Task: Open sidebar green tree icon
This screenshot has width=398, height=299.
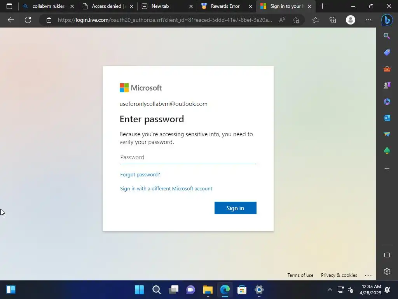Action: point(387,151)
